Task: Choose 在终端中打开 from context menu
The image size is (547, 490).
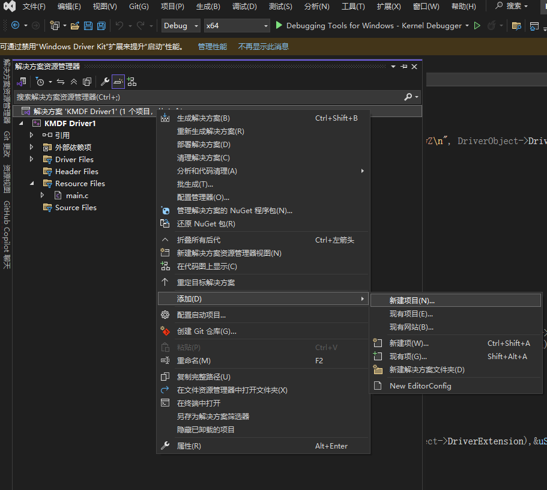Action: [264, 403]
